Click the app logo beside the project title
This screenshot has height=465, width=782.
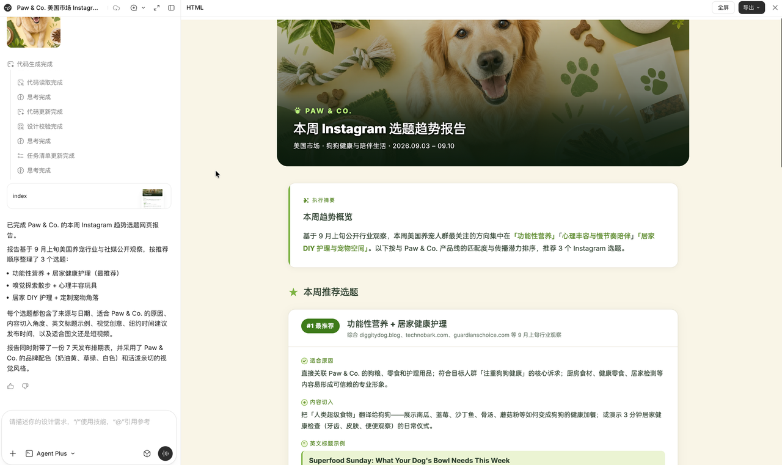coord(8,8)
